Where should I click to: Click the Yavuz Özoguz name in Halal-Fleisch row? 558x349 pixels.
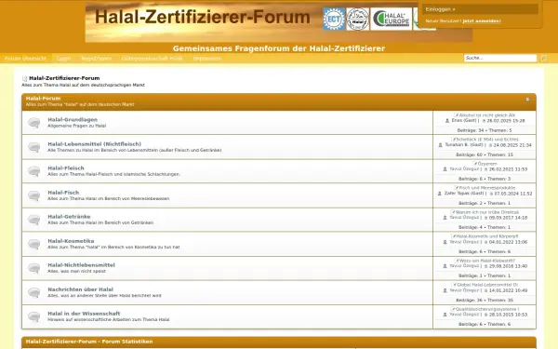464,169
